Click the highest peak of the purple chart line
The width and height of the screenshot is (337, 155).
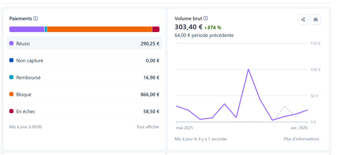click(248, 69)
